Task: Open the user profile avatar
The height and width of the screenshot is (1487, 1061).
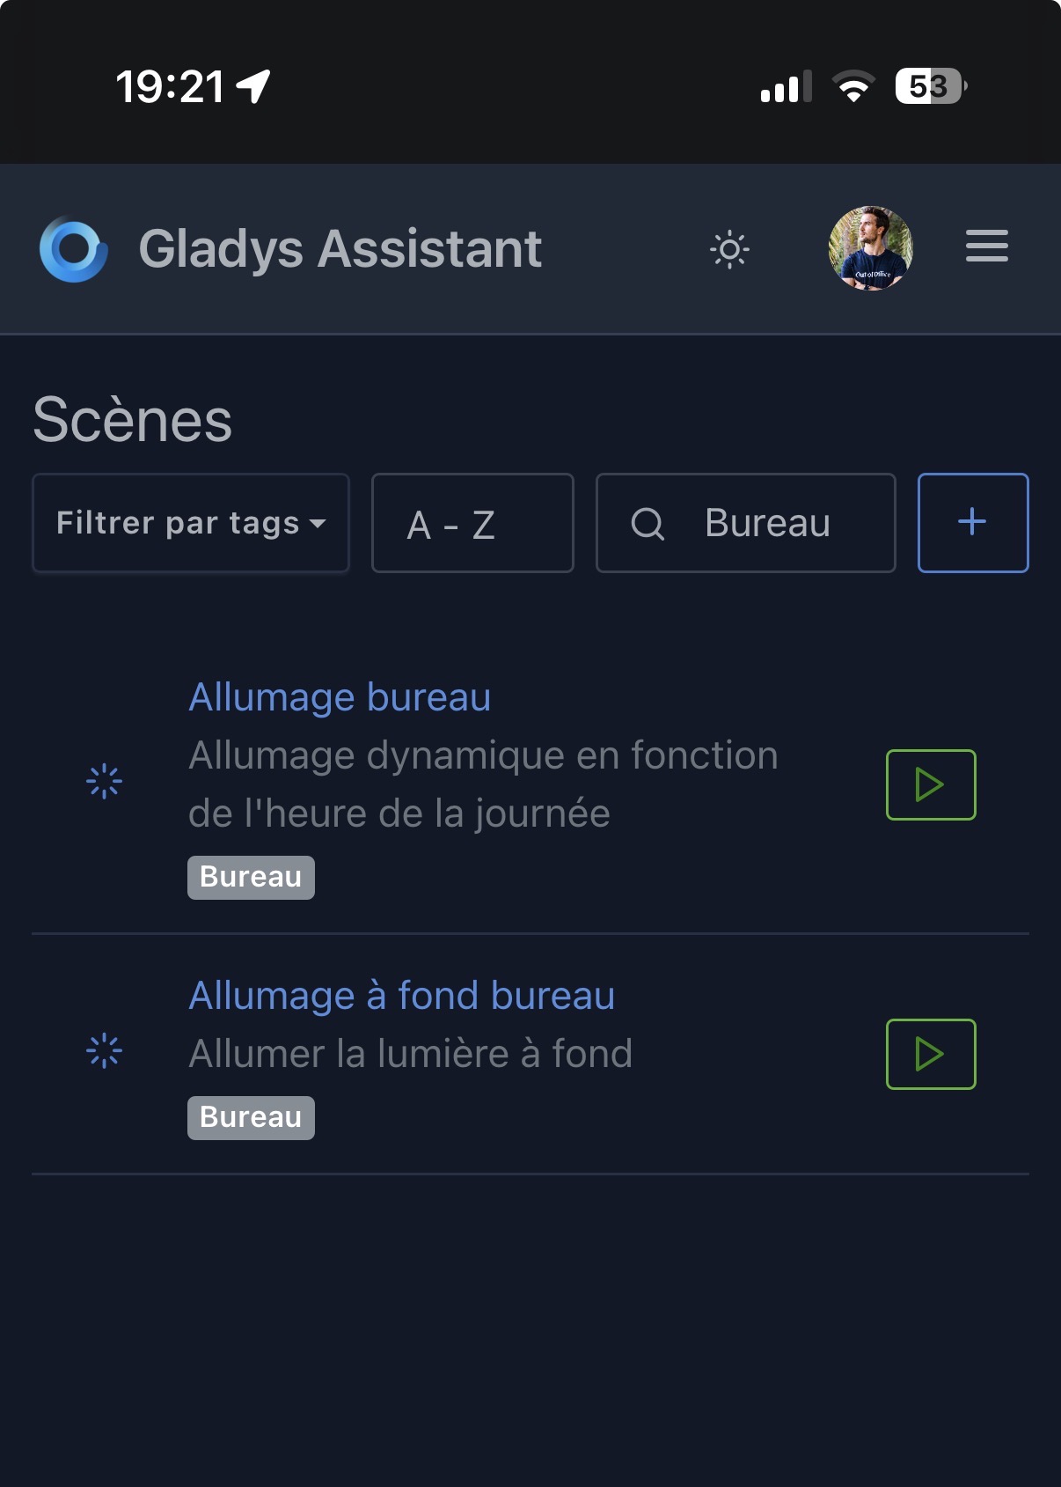Action: coord(870,248)
